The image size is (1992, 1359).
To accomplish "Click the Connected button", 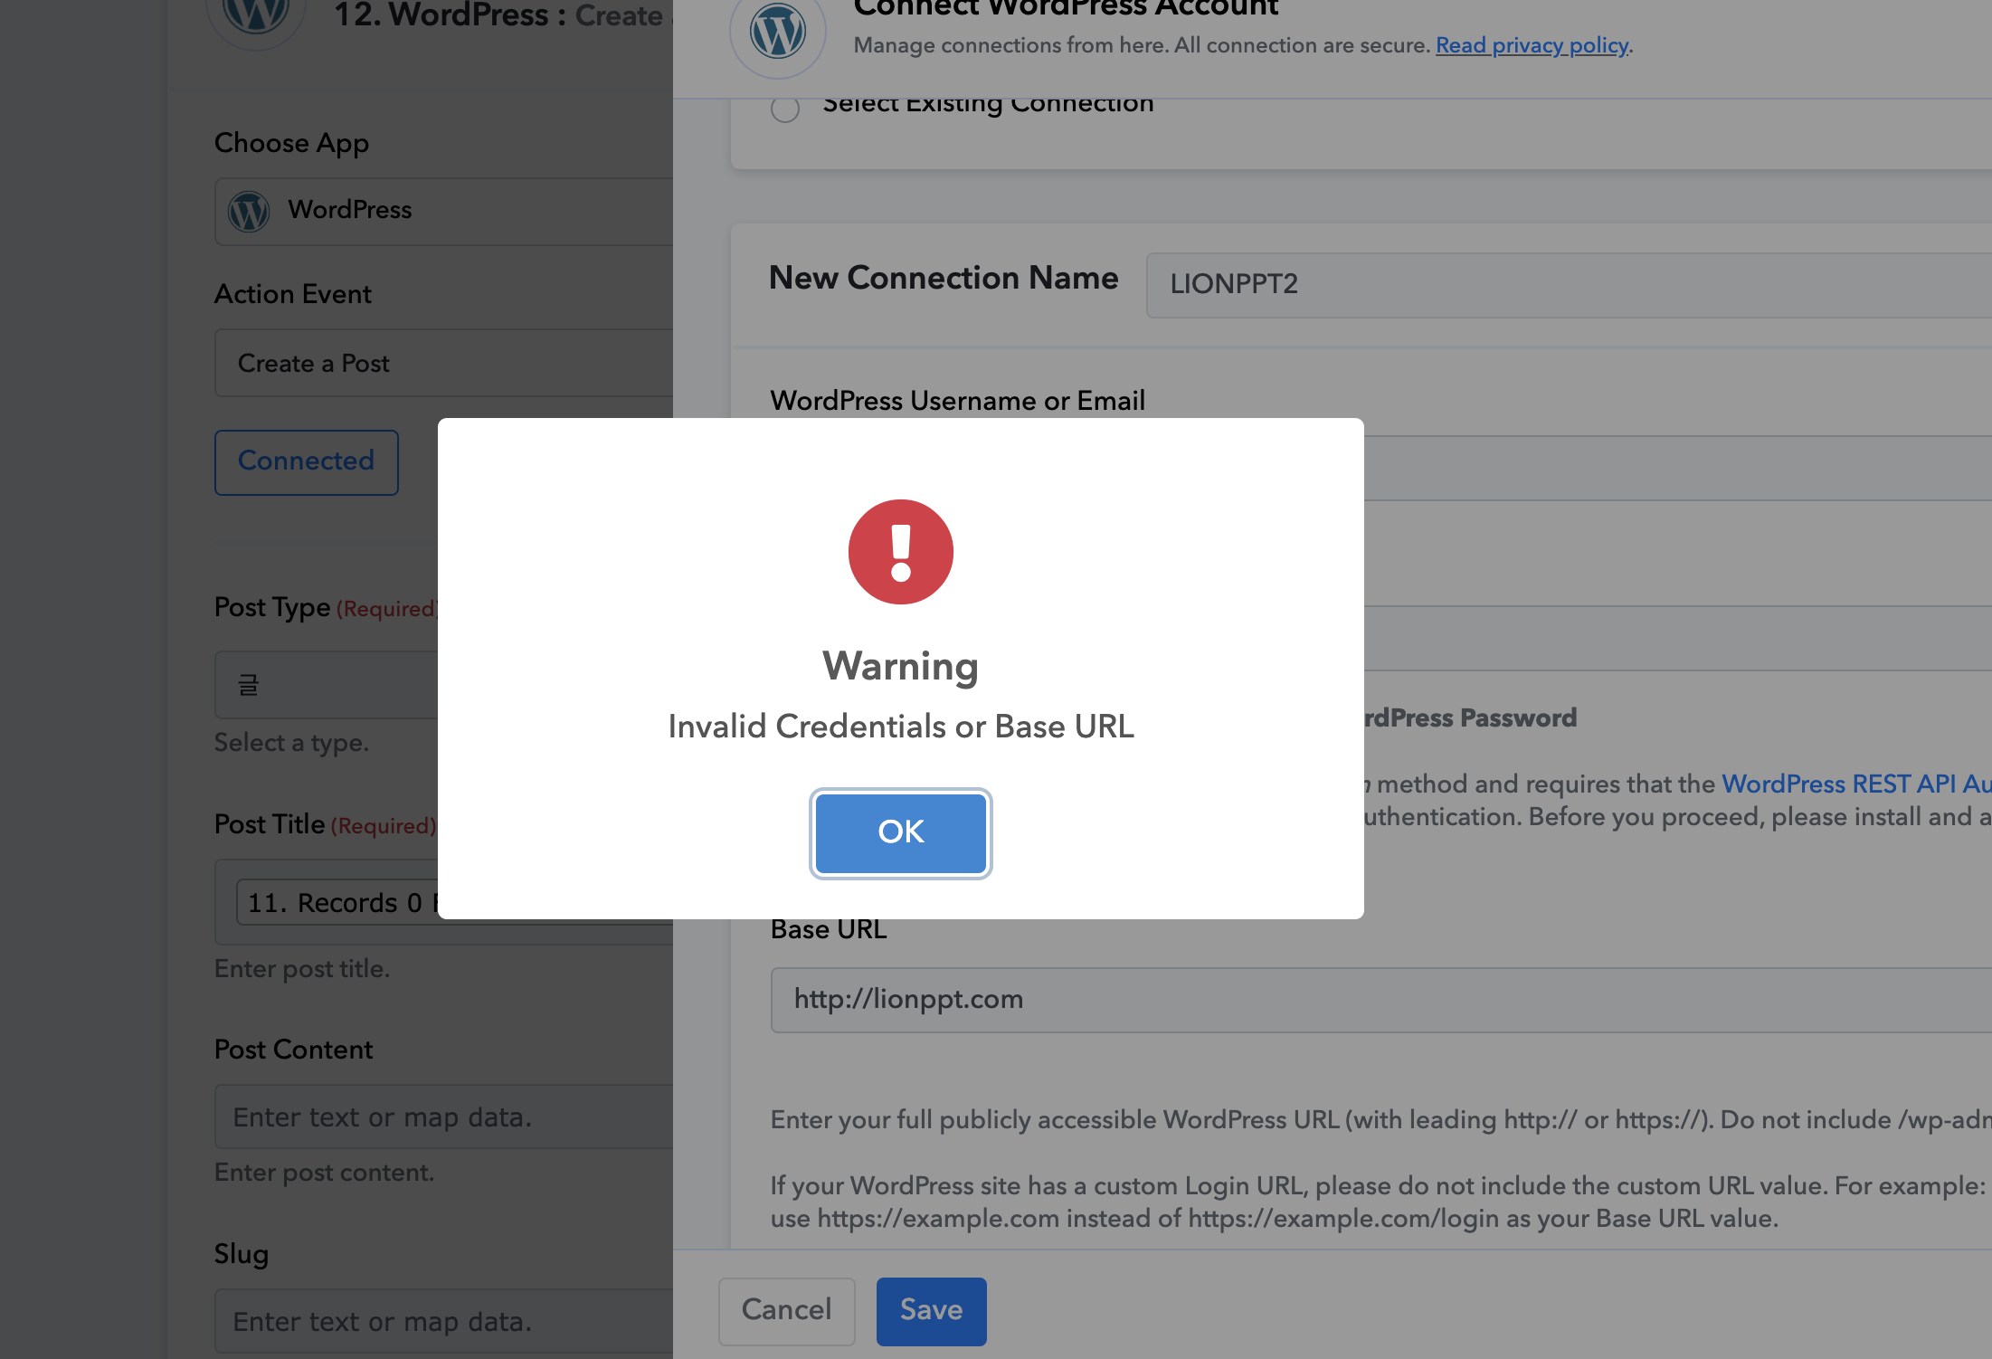I will click(306, 461).
